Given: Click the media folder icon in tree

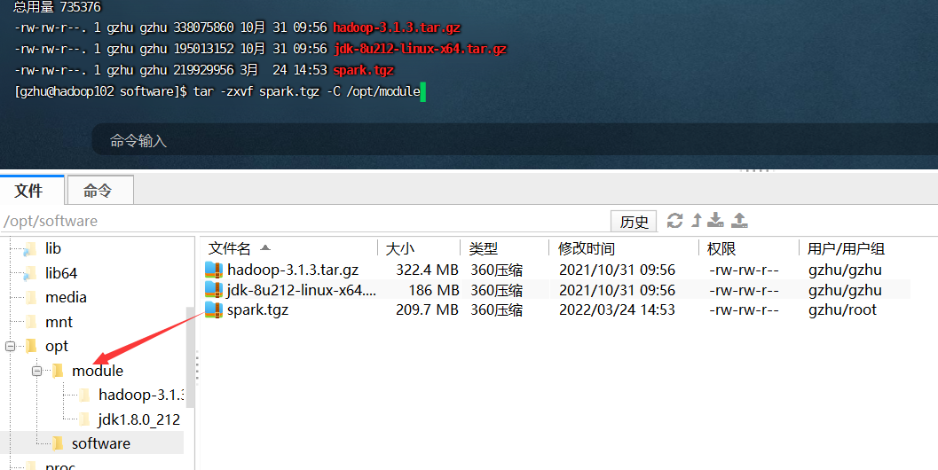Looking at the screenshot, I should (x=32, y=297).
